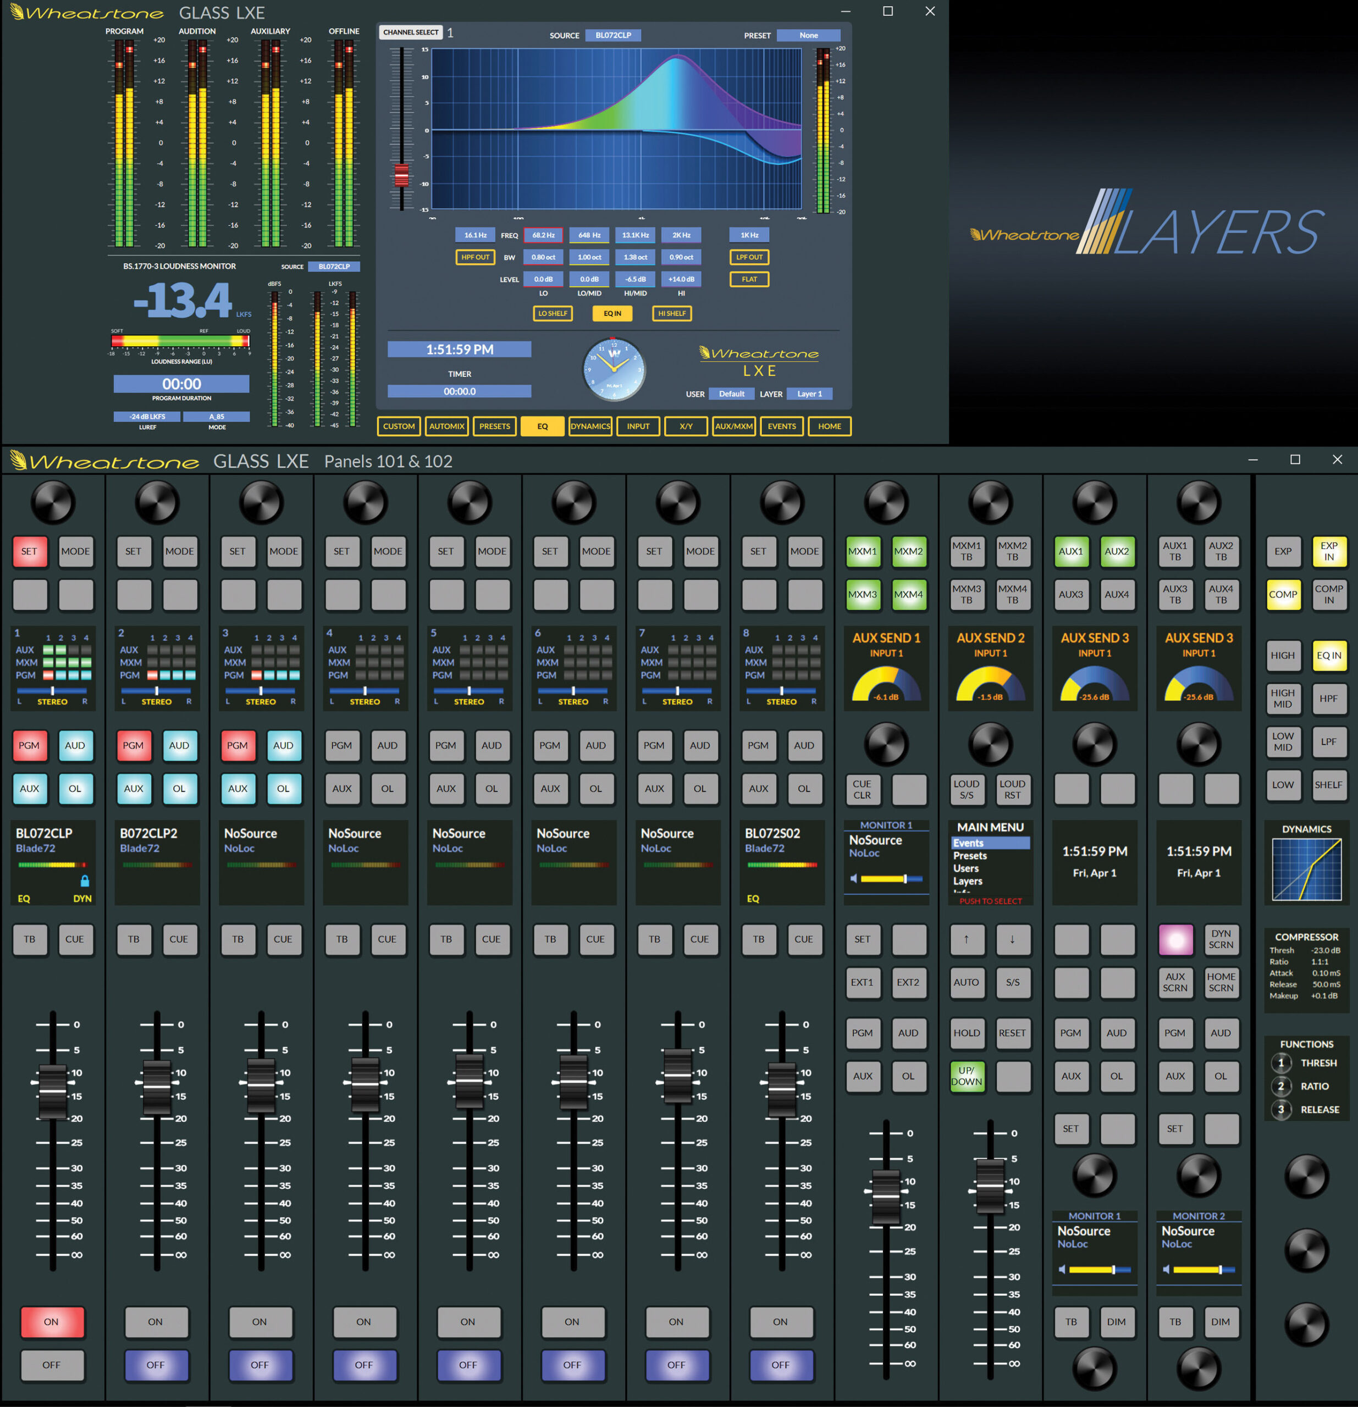Open the SOURCE dropdown showing BL072CLP
1358x1407 pixels.
click(612, 35)
